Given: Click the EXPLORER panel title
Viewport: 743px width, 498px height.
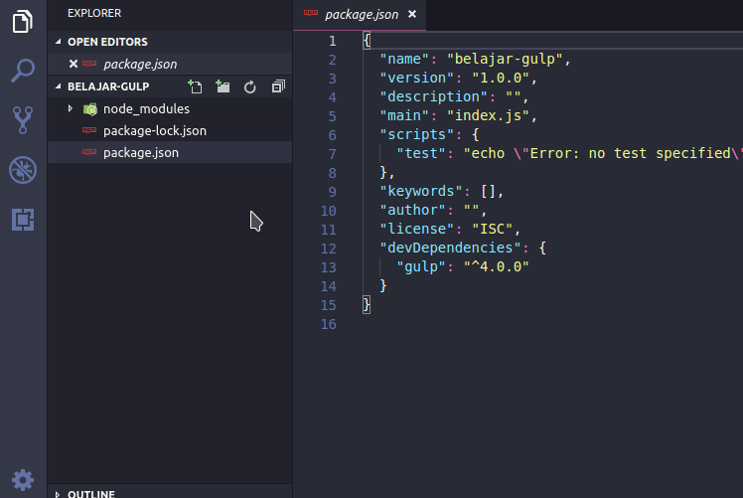Looking at the screenshot, I should (x=94, y=13).
